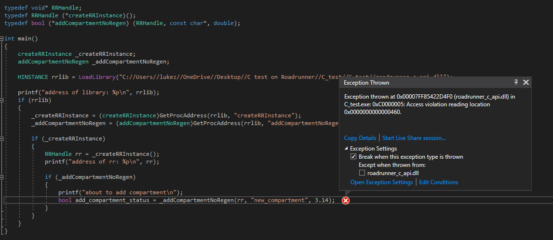
Task: Open Exception Settings link
Action: pyautogui.click(x=381, y=182)
